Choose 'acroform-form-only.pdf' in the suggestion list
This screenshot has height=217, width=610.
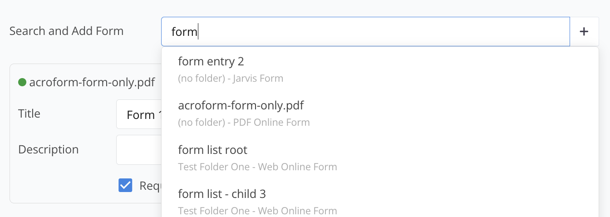[x=241, y=105]
